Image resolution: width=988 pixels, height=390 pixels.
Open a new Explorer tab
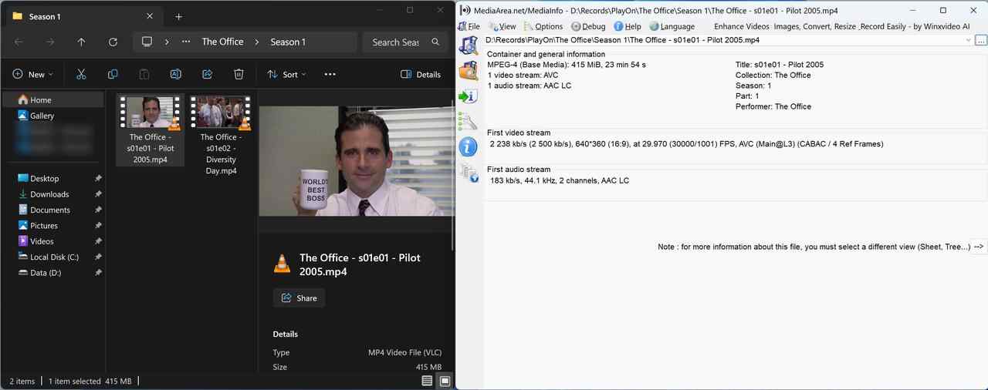[x=178, y=16]
